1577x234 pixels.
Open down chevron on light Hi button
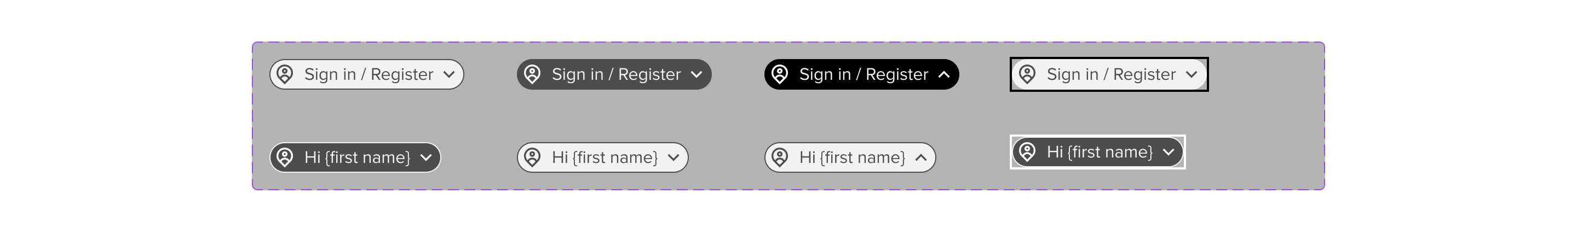tap(674, 157)
